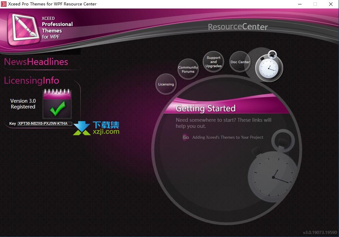Click the registered checkmark notepad icon
The width and height of the screenshot is (339, 237).
point(57,104)
